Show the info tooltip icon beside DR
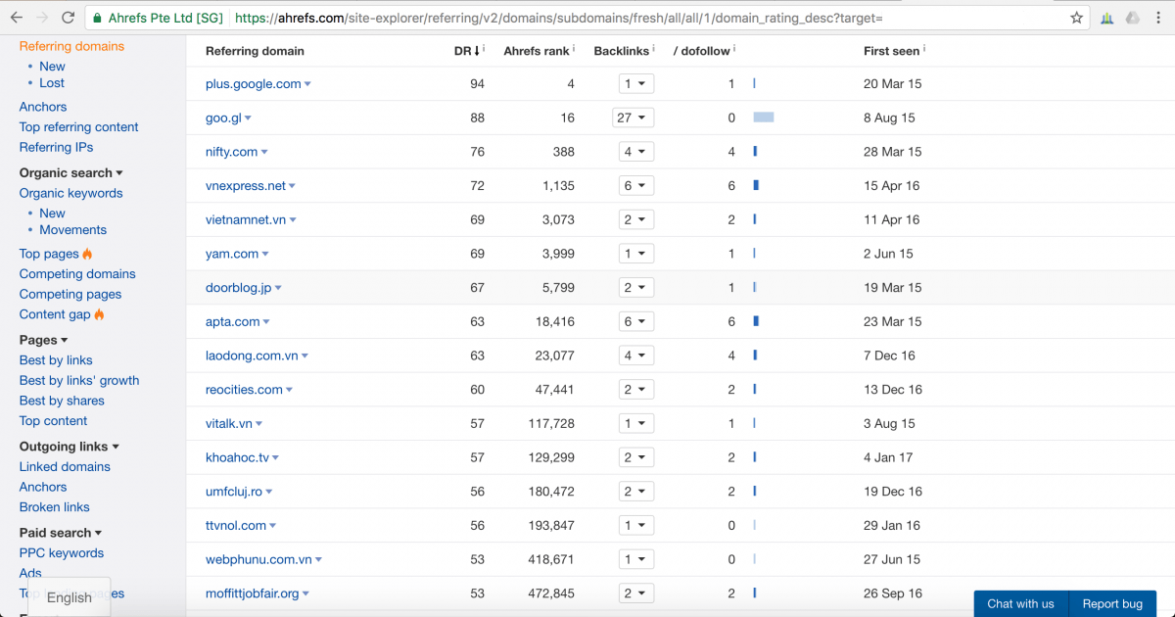 484,48
